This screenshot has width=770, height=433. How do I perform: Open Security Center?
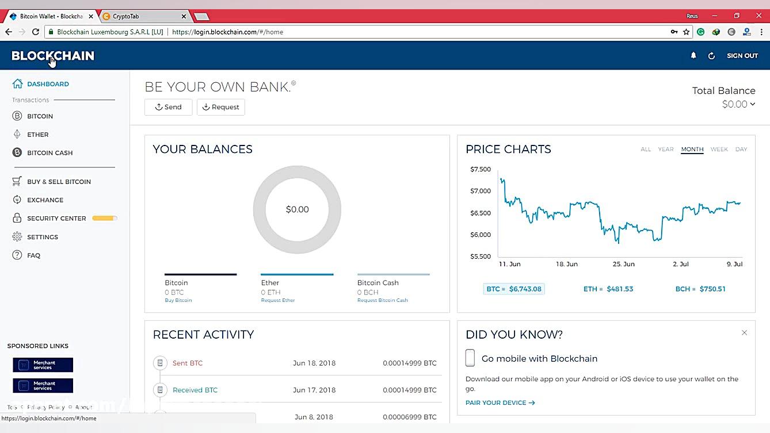click(x=56, y=219)
